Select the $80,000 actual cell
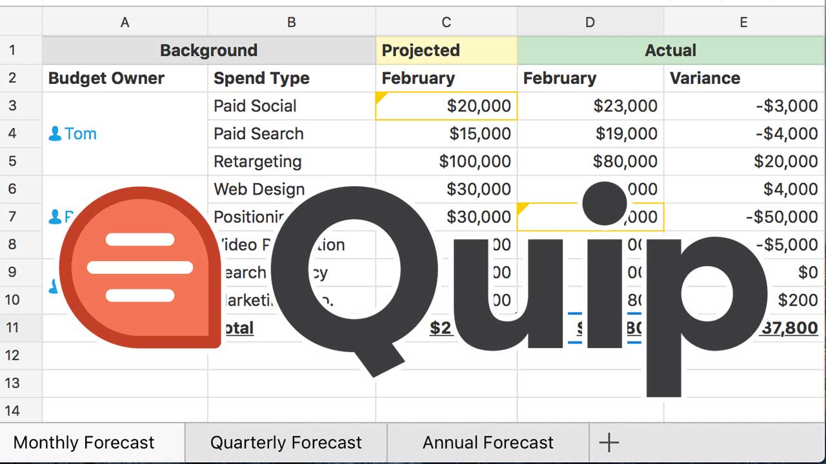This screenshot has width=826, height=464. click(590, 161)
